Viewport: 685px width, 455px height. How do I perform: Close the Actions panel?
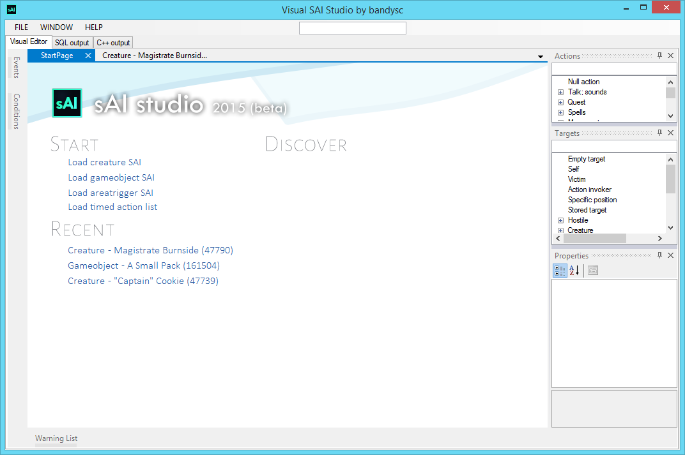670,56
